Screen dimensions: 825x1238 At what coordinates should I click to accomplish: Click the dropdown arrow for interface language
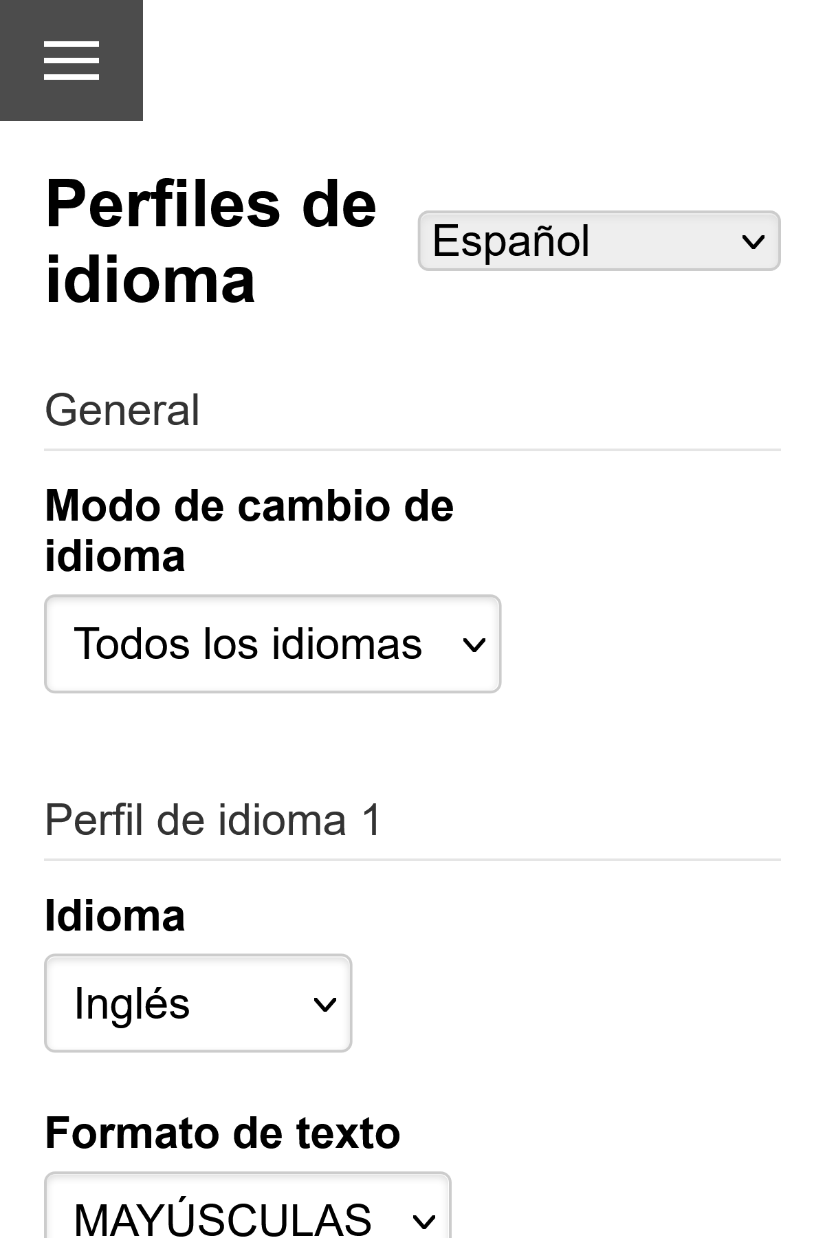pos(752,240)
